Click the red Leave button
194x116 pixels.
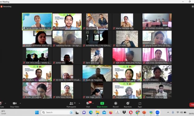[x=192, y=105]
